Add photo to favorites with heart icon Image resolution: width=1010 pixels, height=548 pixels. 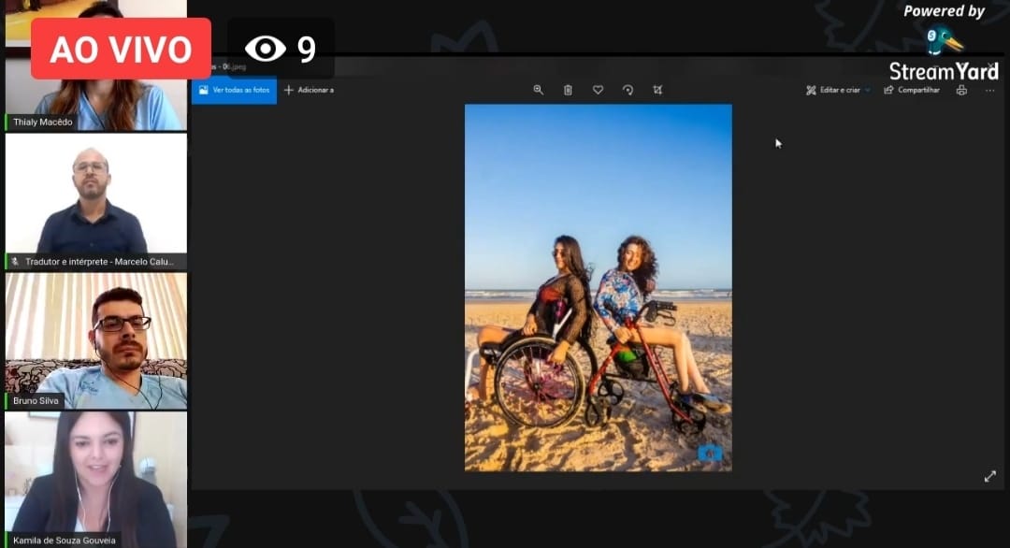pyautogui.click(x=598, y=90)
